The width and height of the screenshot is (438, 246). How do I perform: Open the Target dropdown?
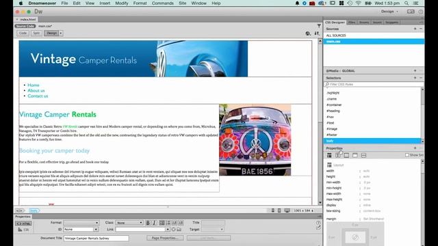coord(213,230)
